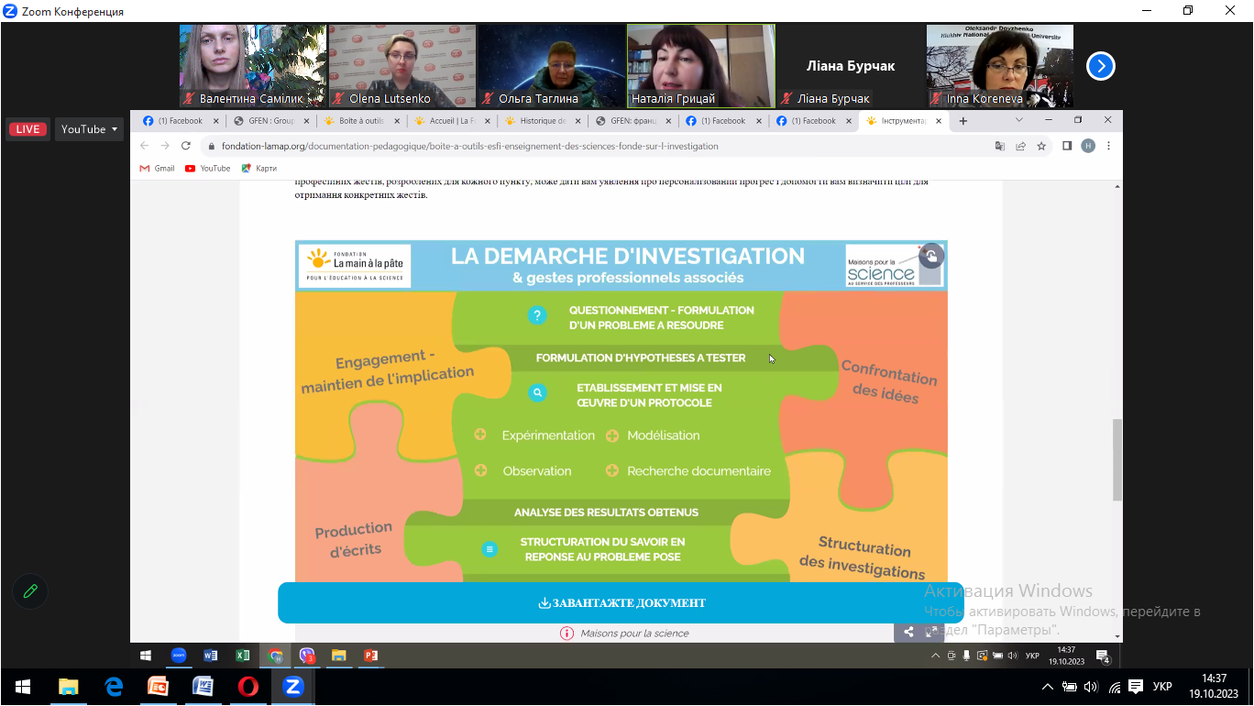Open the Chrome profile avatar
Image resolution: width=1254 pixels, height=706 pixels.
click(x=1088, y=146)
